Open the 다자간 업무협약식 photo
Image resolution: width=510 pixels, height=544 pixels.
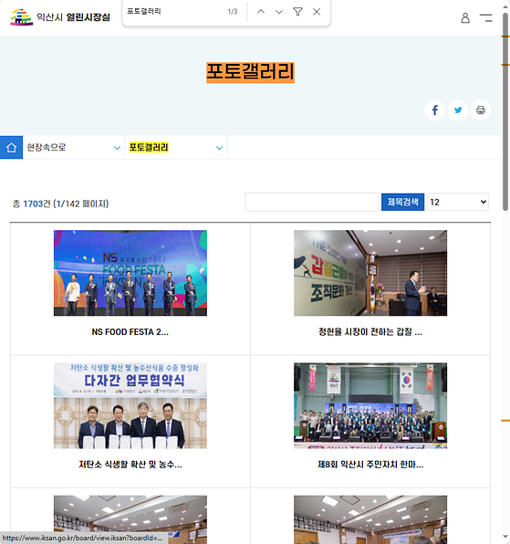[130, 405]
